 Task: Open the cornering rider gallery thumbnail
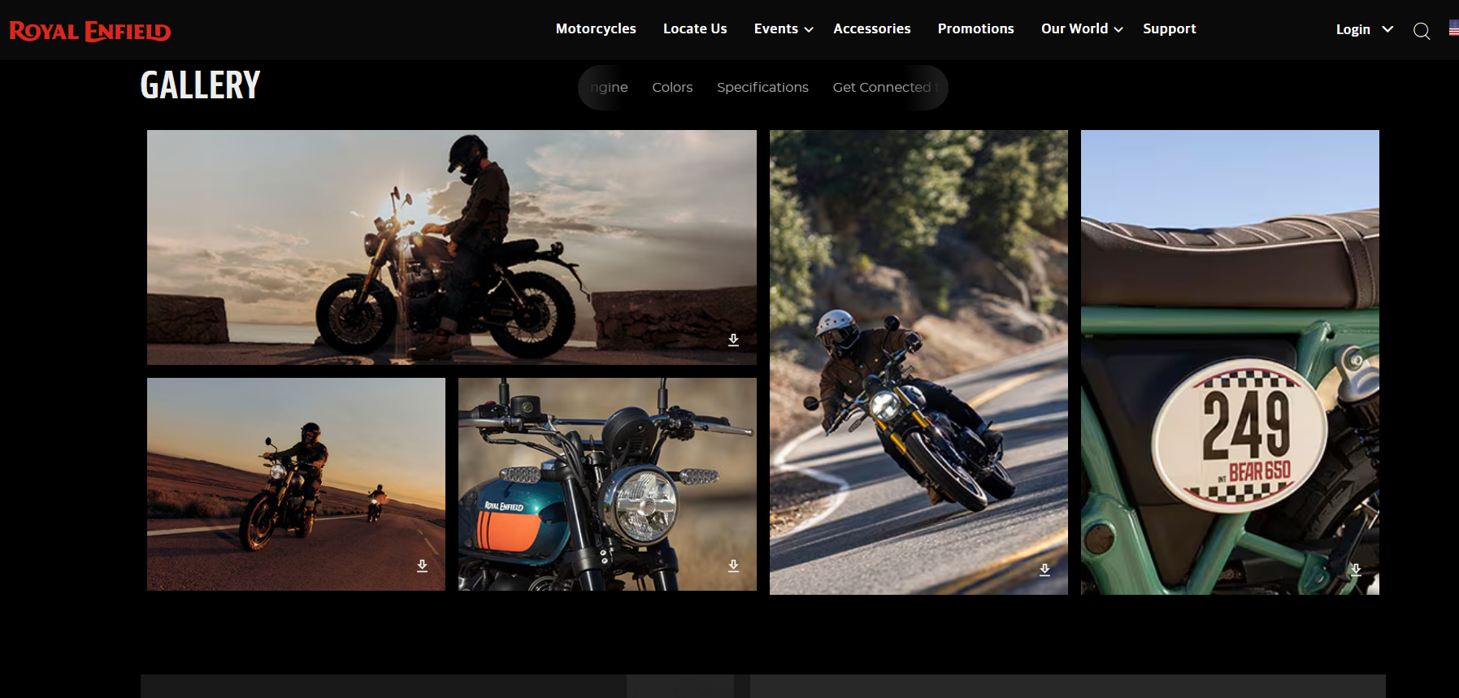tap(918, 362)
